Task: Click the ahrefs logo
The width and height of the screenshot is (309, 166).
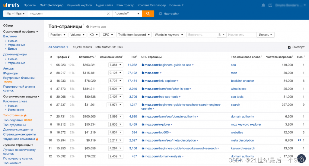Action: pos(11,5)
